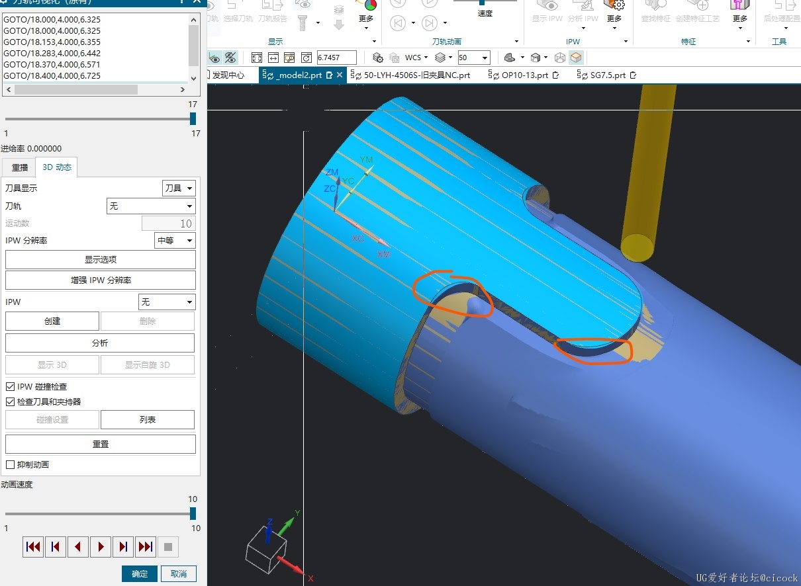
Task: Toggle the 检查刀具和夹持器 checkbox
Action: pyautogui.click(x=10, y=401)
